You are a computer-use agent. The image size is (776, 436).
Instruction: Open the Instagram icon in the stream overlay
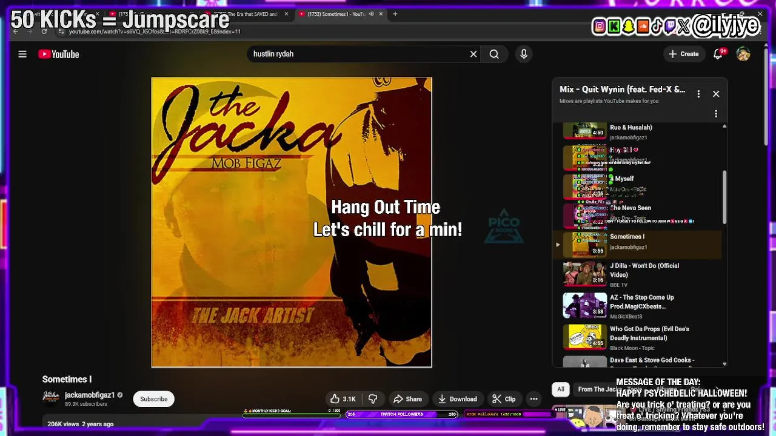(x=600, y=26)
